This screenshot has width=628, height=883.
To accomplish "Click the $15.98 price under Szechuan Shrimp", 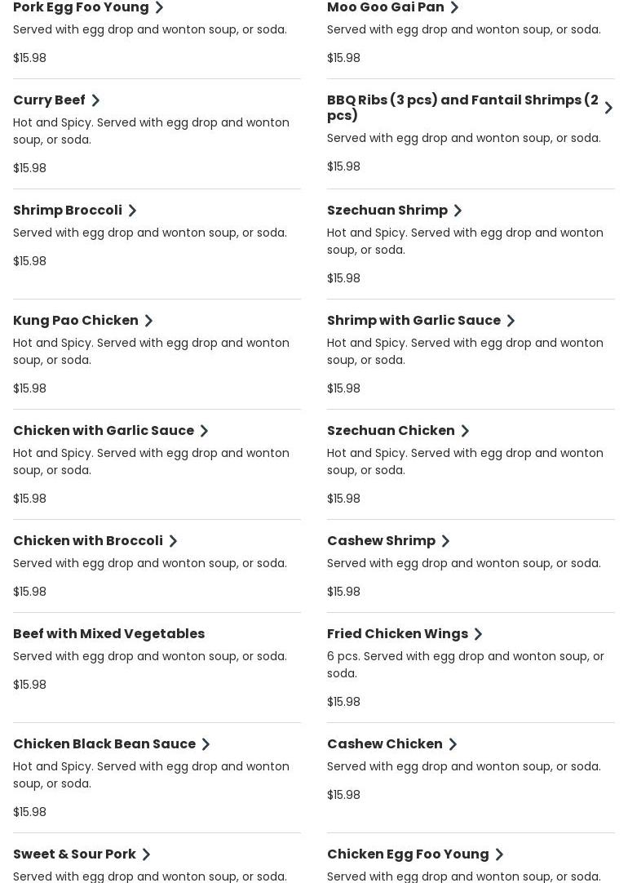I will (x=343, y=278).
